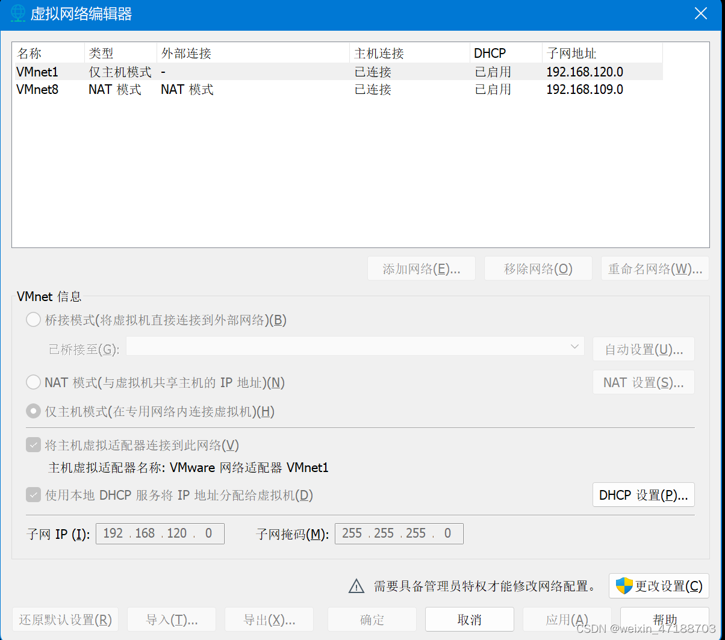The image size is (725, 640).
Task: Open the 已桥接至 dropdown list
Action: tap(355, 346)
